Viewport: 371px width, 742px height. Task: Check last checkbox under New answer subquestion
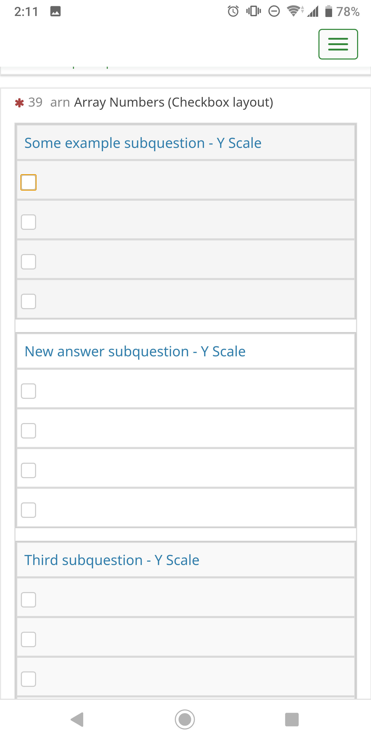(x=29, y=510)
